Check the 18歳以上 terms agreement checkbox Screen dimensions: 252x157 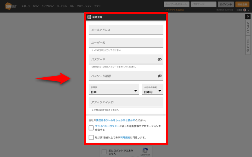pos(91,138)
